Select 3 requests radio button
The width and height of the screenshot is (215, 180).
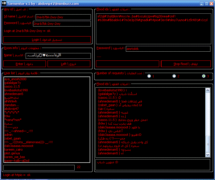[x=204, y=76]
